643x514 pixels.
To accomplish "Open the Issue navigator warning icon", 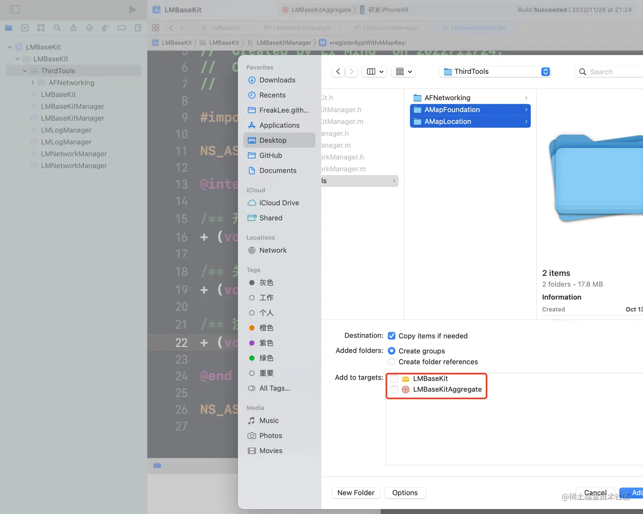I will [x=73, y=28].
